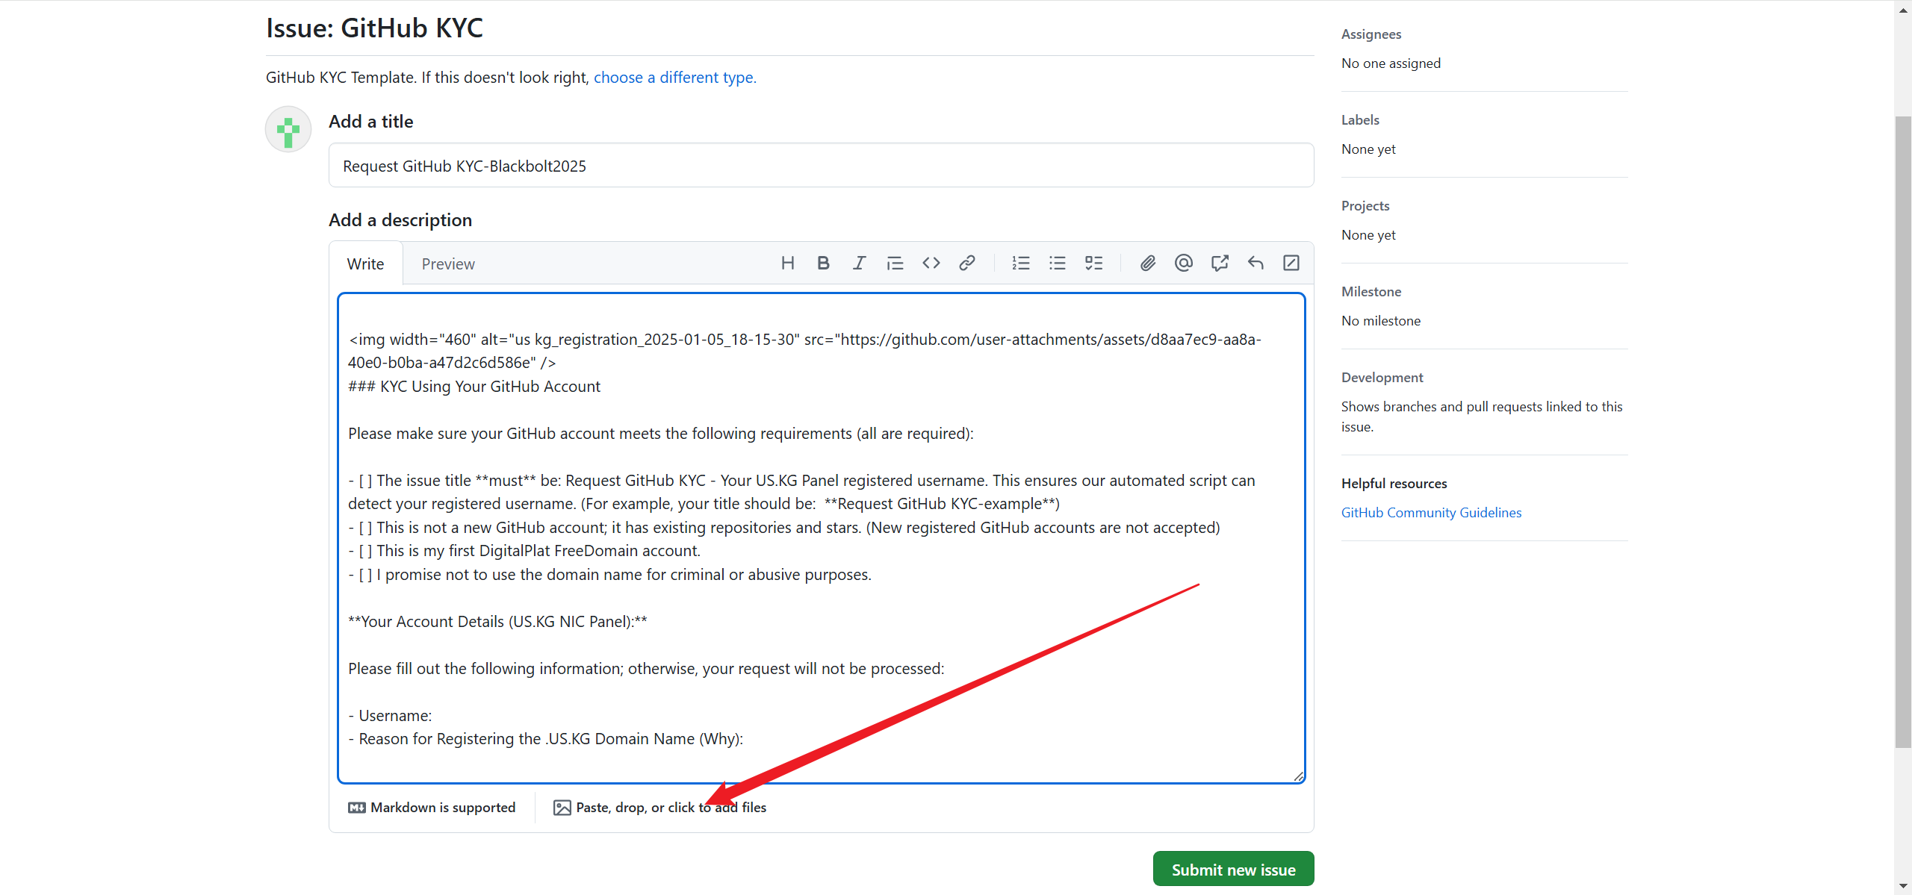1912x895 pixels.
Task: Click the Markdown icon in the editor footer
Action: tap(357, 808)
